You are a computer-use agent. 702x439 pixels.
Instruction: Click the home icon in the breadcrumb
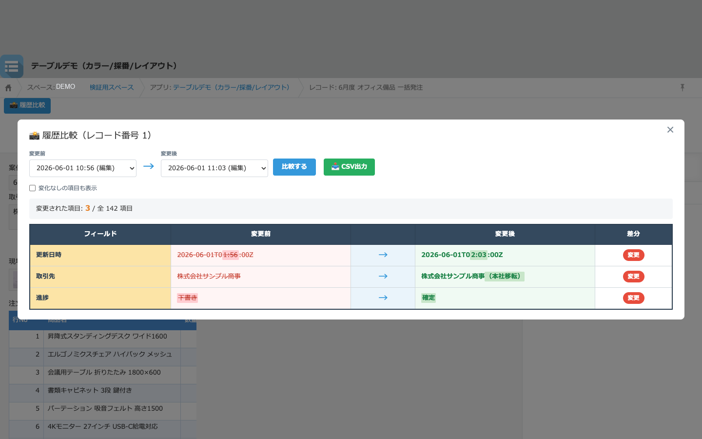click(8, 88)
